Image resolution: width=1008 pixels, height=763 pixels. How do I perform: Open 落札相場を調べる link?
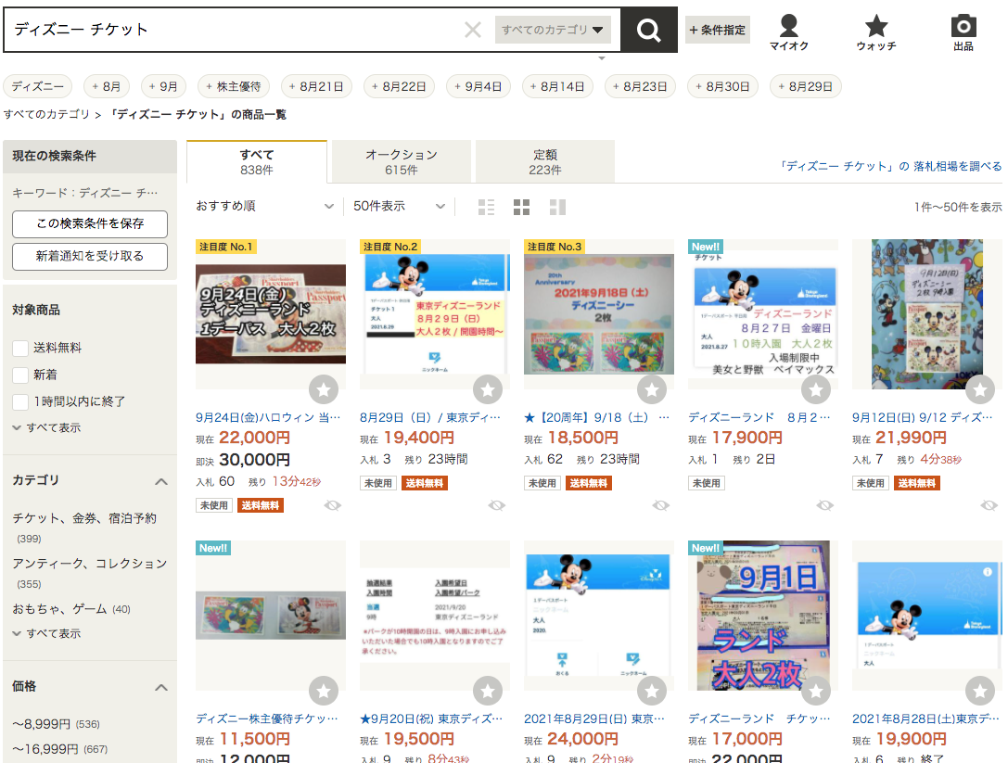click(891, 166)
